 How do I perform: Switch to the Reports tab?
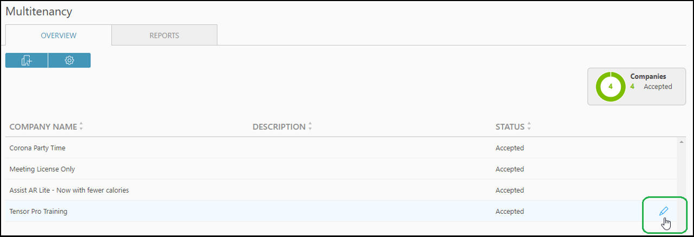click(164, 36)
